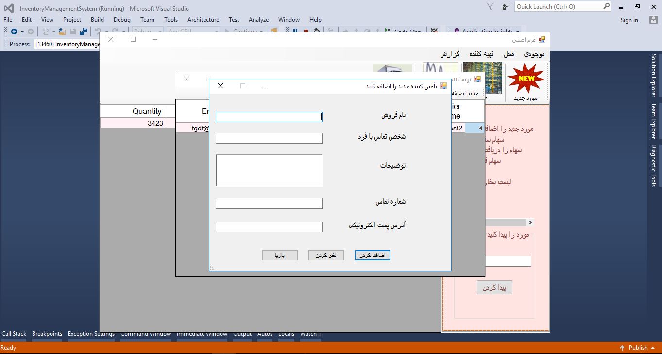
Task: Click the notifications flag icon near Quick Launch
Action: pos(491,6)
